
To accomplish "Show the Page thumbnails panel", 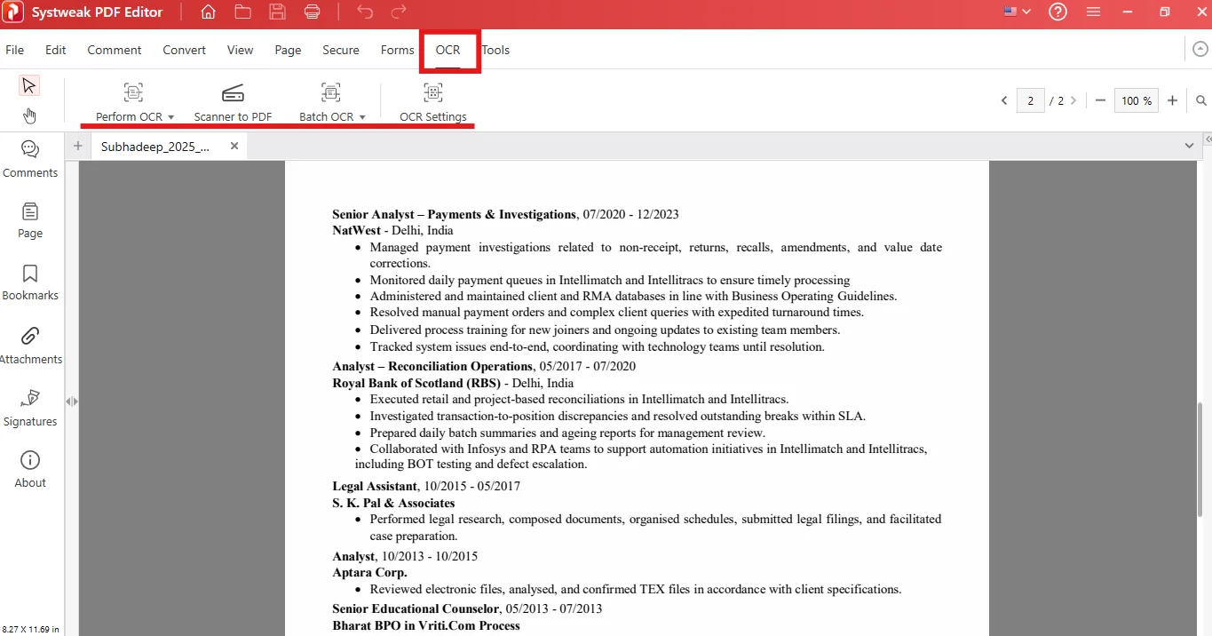I will (x=29, y=220).
